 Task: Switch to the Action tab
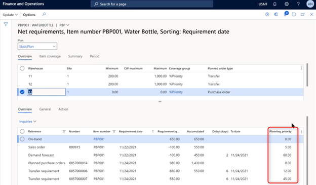(63, 109)
